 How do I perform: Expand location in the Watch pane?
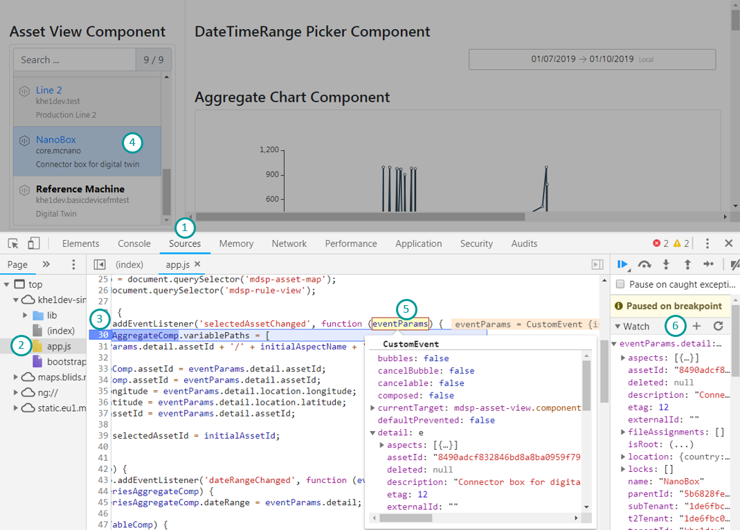623,457
